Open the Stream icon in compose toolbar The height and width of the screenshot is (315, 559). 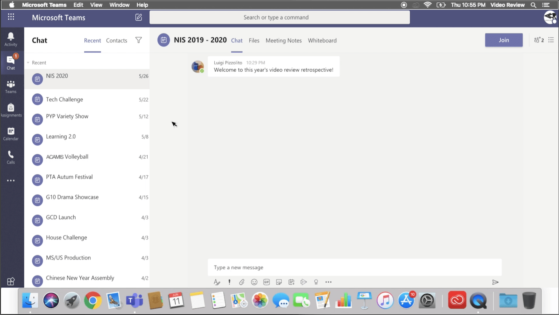click(303, 282)
